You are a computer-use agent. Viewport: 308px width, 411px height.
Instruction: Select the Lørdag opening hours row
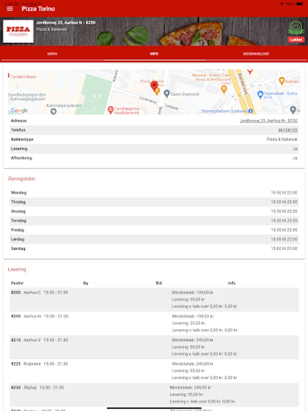154,239
